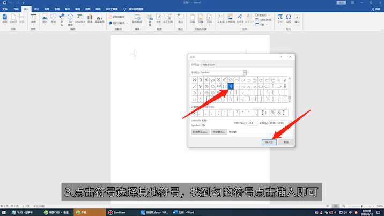Select the trademark ™ symbol in grid
Screen dimensions: 384x216
pos(219,86)
